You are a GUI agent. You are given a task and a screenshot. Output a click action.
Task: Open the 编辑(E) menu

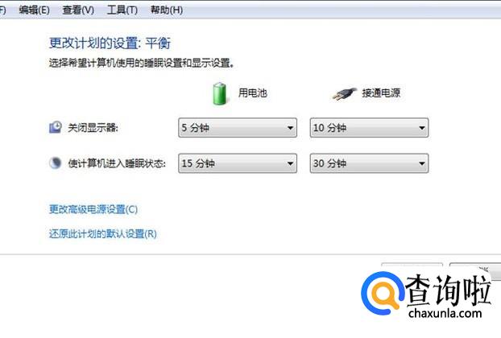34,10
